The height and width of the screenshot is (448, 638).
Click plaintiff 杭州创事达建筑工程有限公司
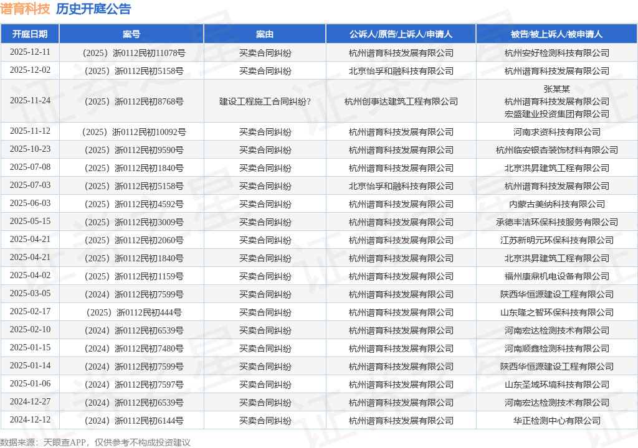pos(401,101)
